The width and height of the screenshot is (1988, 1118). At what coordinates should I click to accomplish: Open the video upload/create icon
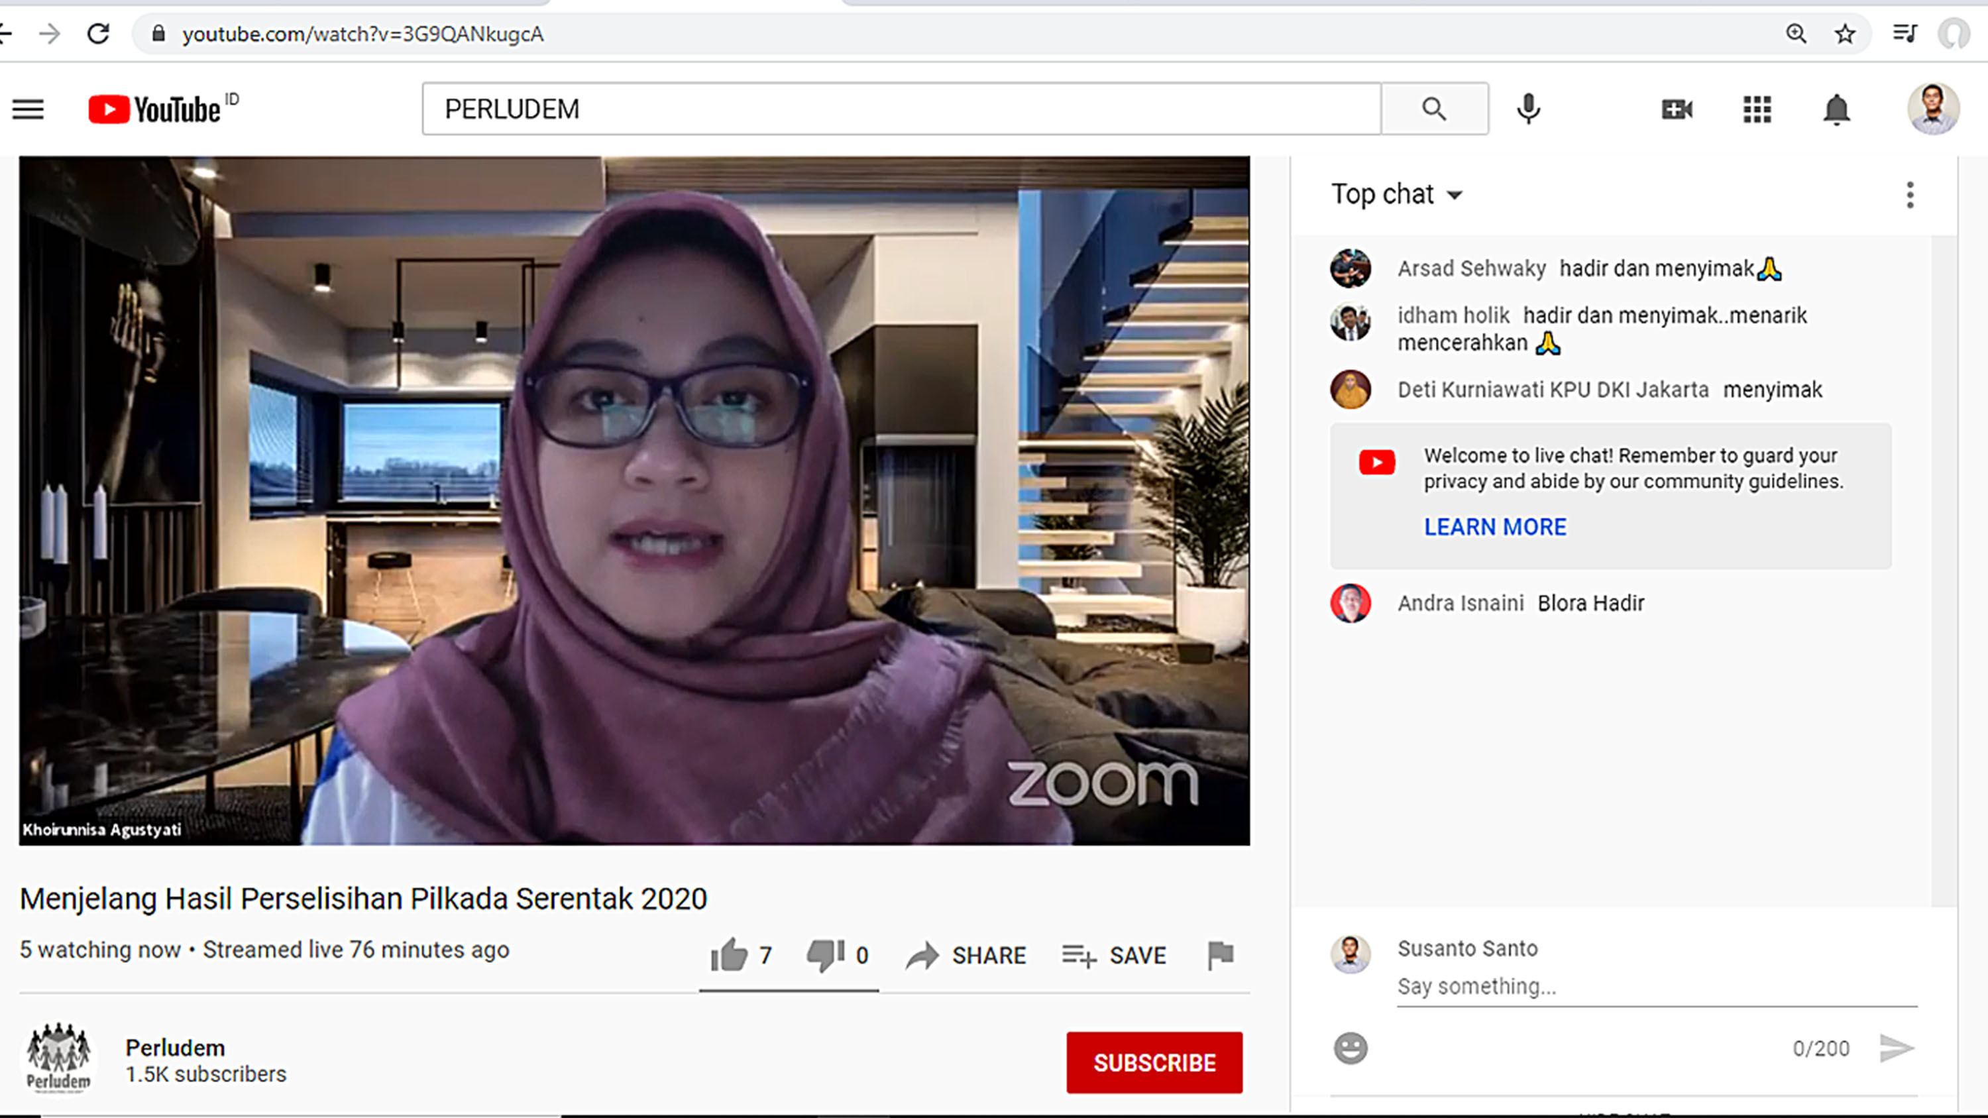(x=1677, y=109)
